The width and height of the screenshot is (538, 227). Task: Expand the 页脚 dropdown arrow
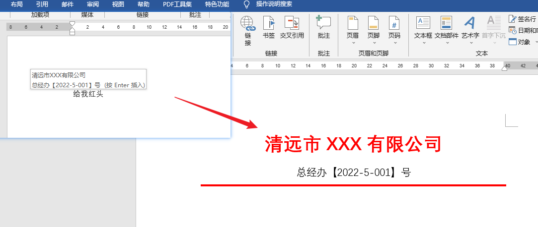coord(374,43)
